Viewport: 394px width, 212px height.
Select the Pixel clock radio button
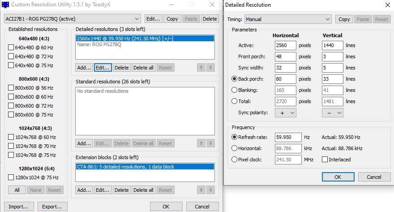[234, 160]
